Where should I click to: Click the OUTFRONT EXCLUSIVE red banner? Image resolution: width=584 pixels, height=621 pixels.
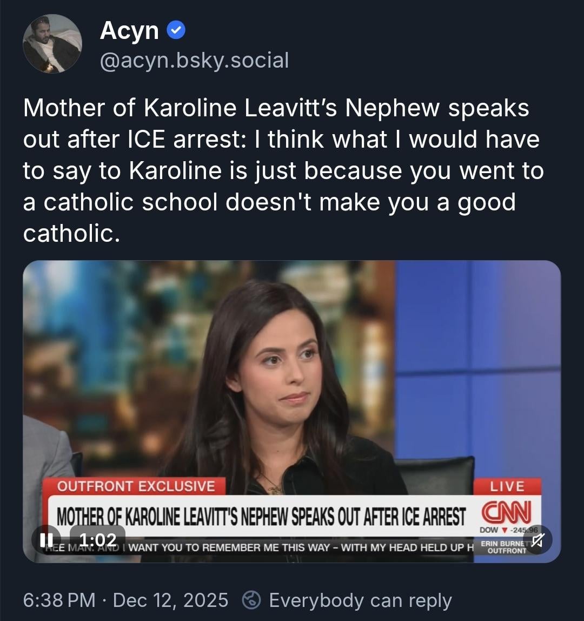coord(135,486)
